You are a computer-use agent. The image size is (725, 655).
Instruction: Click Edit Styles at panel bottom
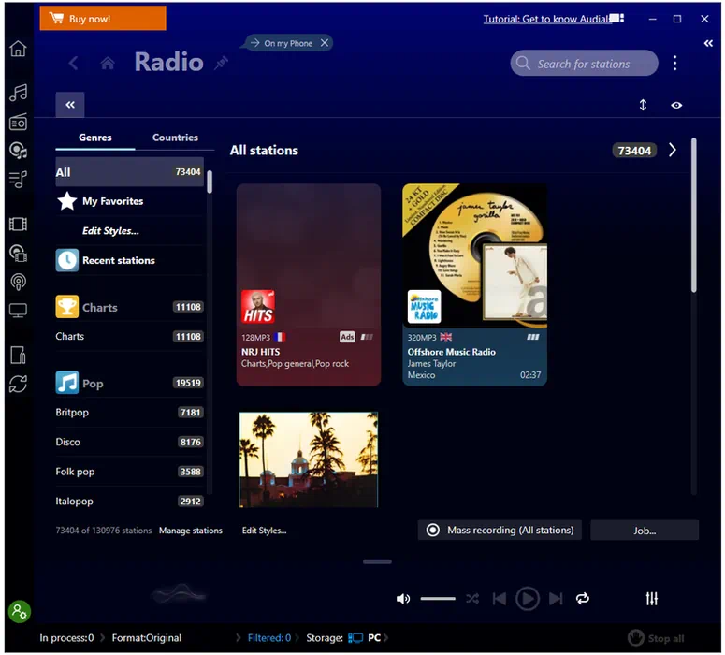click(x=264, y=531)
